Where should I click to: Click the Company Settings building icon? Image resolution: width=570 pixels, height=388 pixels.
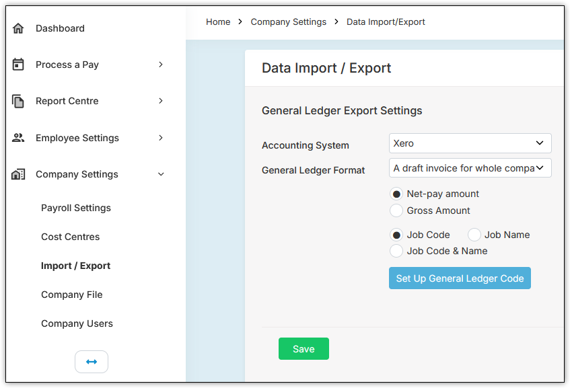click(x=18, y=174)
